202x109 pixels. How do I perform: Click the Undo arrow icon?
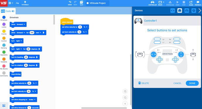pos(70,2)
